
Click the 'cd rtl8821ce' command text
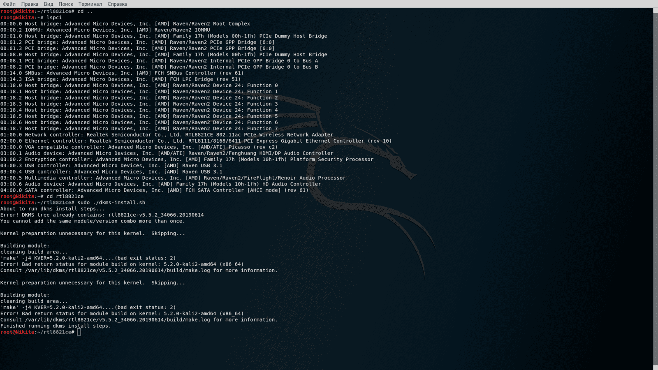point(65,197)
